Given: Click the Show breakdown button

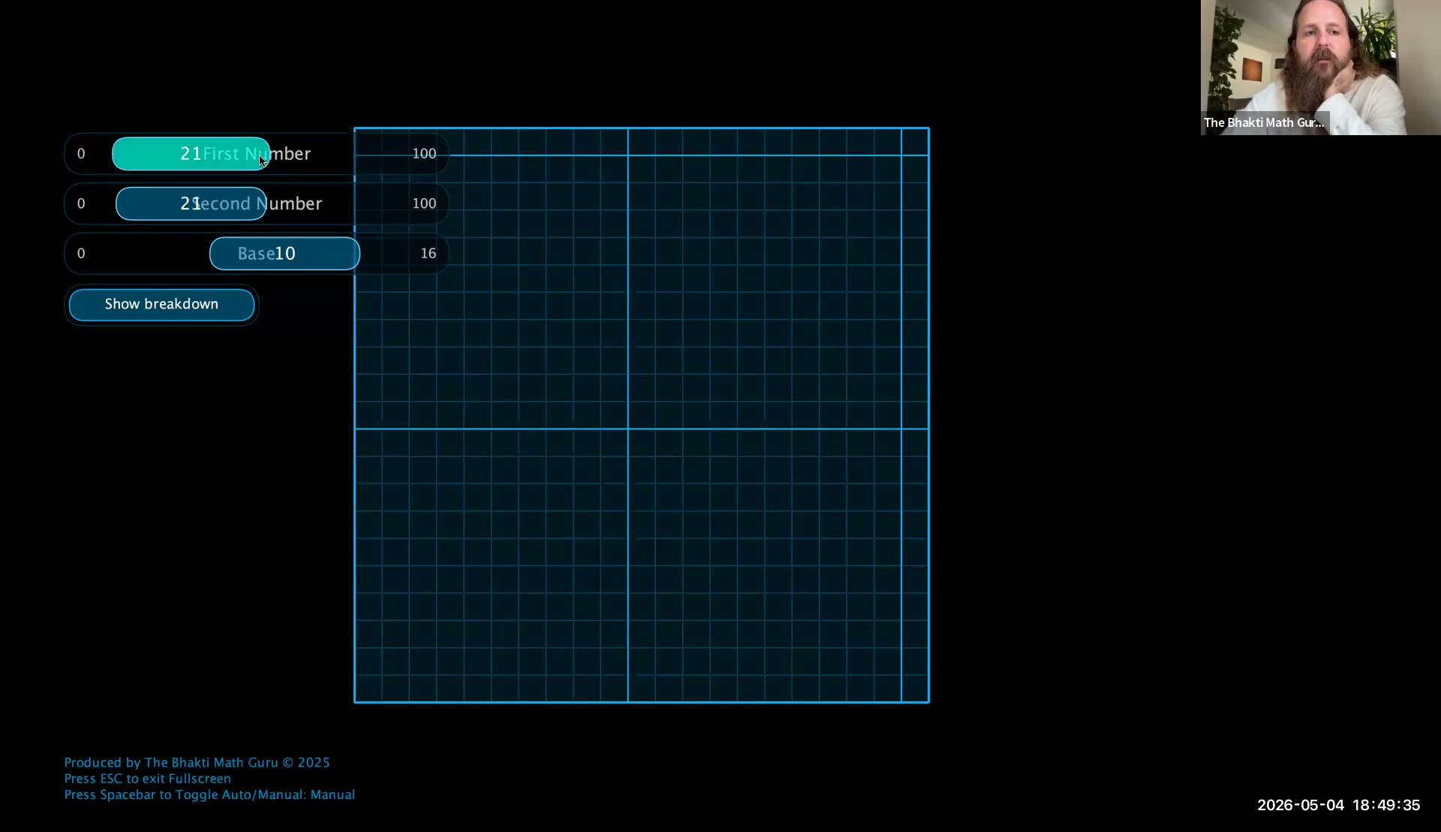Looking at the screenshot, I should click(x=161, y=304).
